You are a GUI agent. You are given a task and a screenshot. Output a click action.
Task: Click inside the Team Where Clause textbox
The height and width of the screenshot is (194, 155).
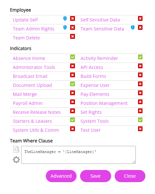tap(78, 155)
